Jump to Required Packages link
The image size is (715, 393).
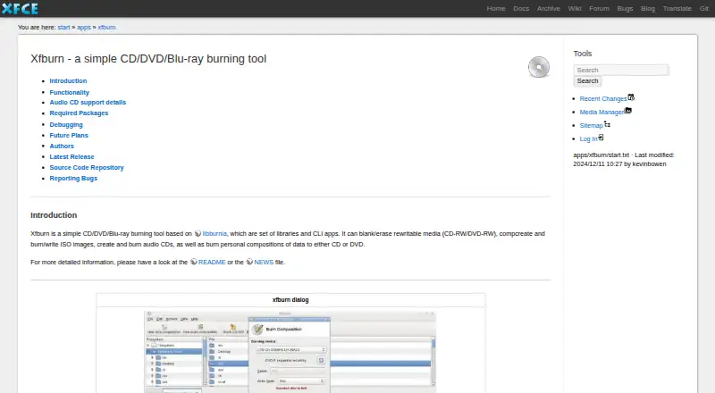tap(79, 113)
